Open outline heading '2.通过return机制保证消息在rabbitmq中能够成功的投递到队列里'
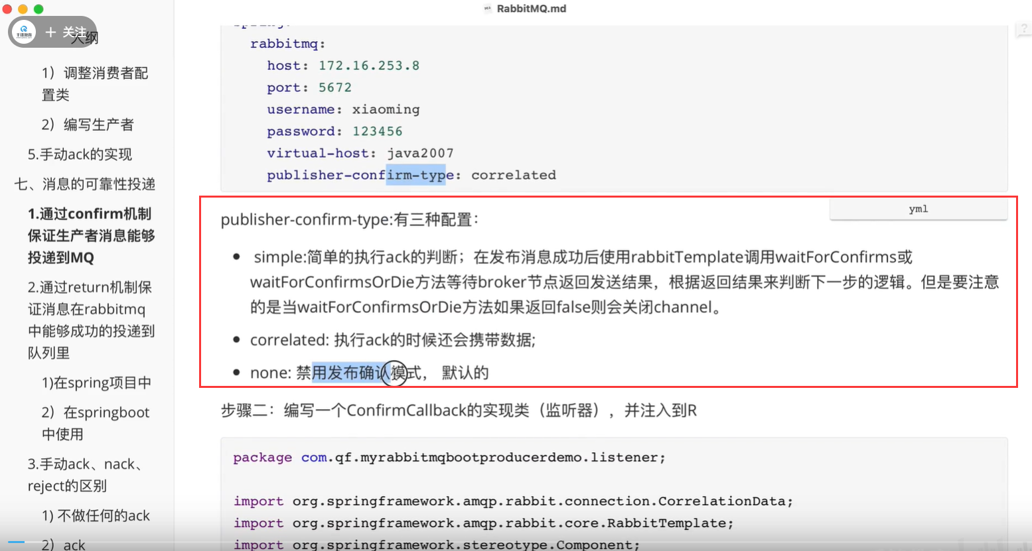Viewport: 1032px width, 551px height. coord(91,320)
